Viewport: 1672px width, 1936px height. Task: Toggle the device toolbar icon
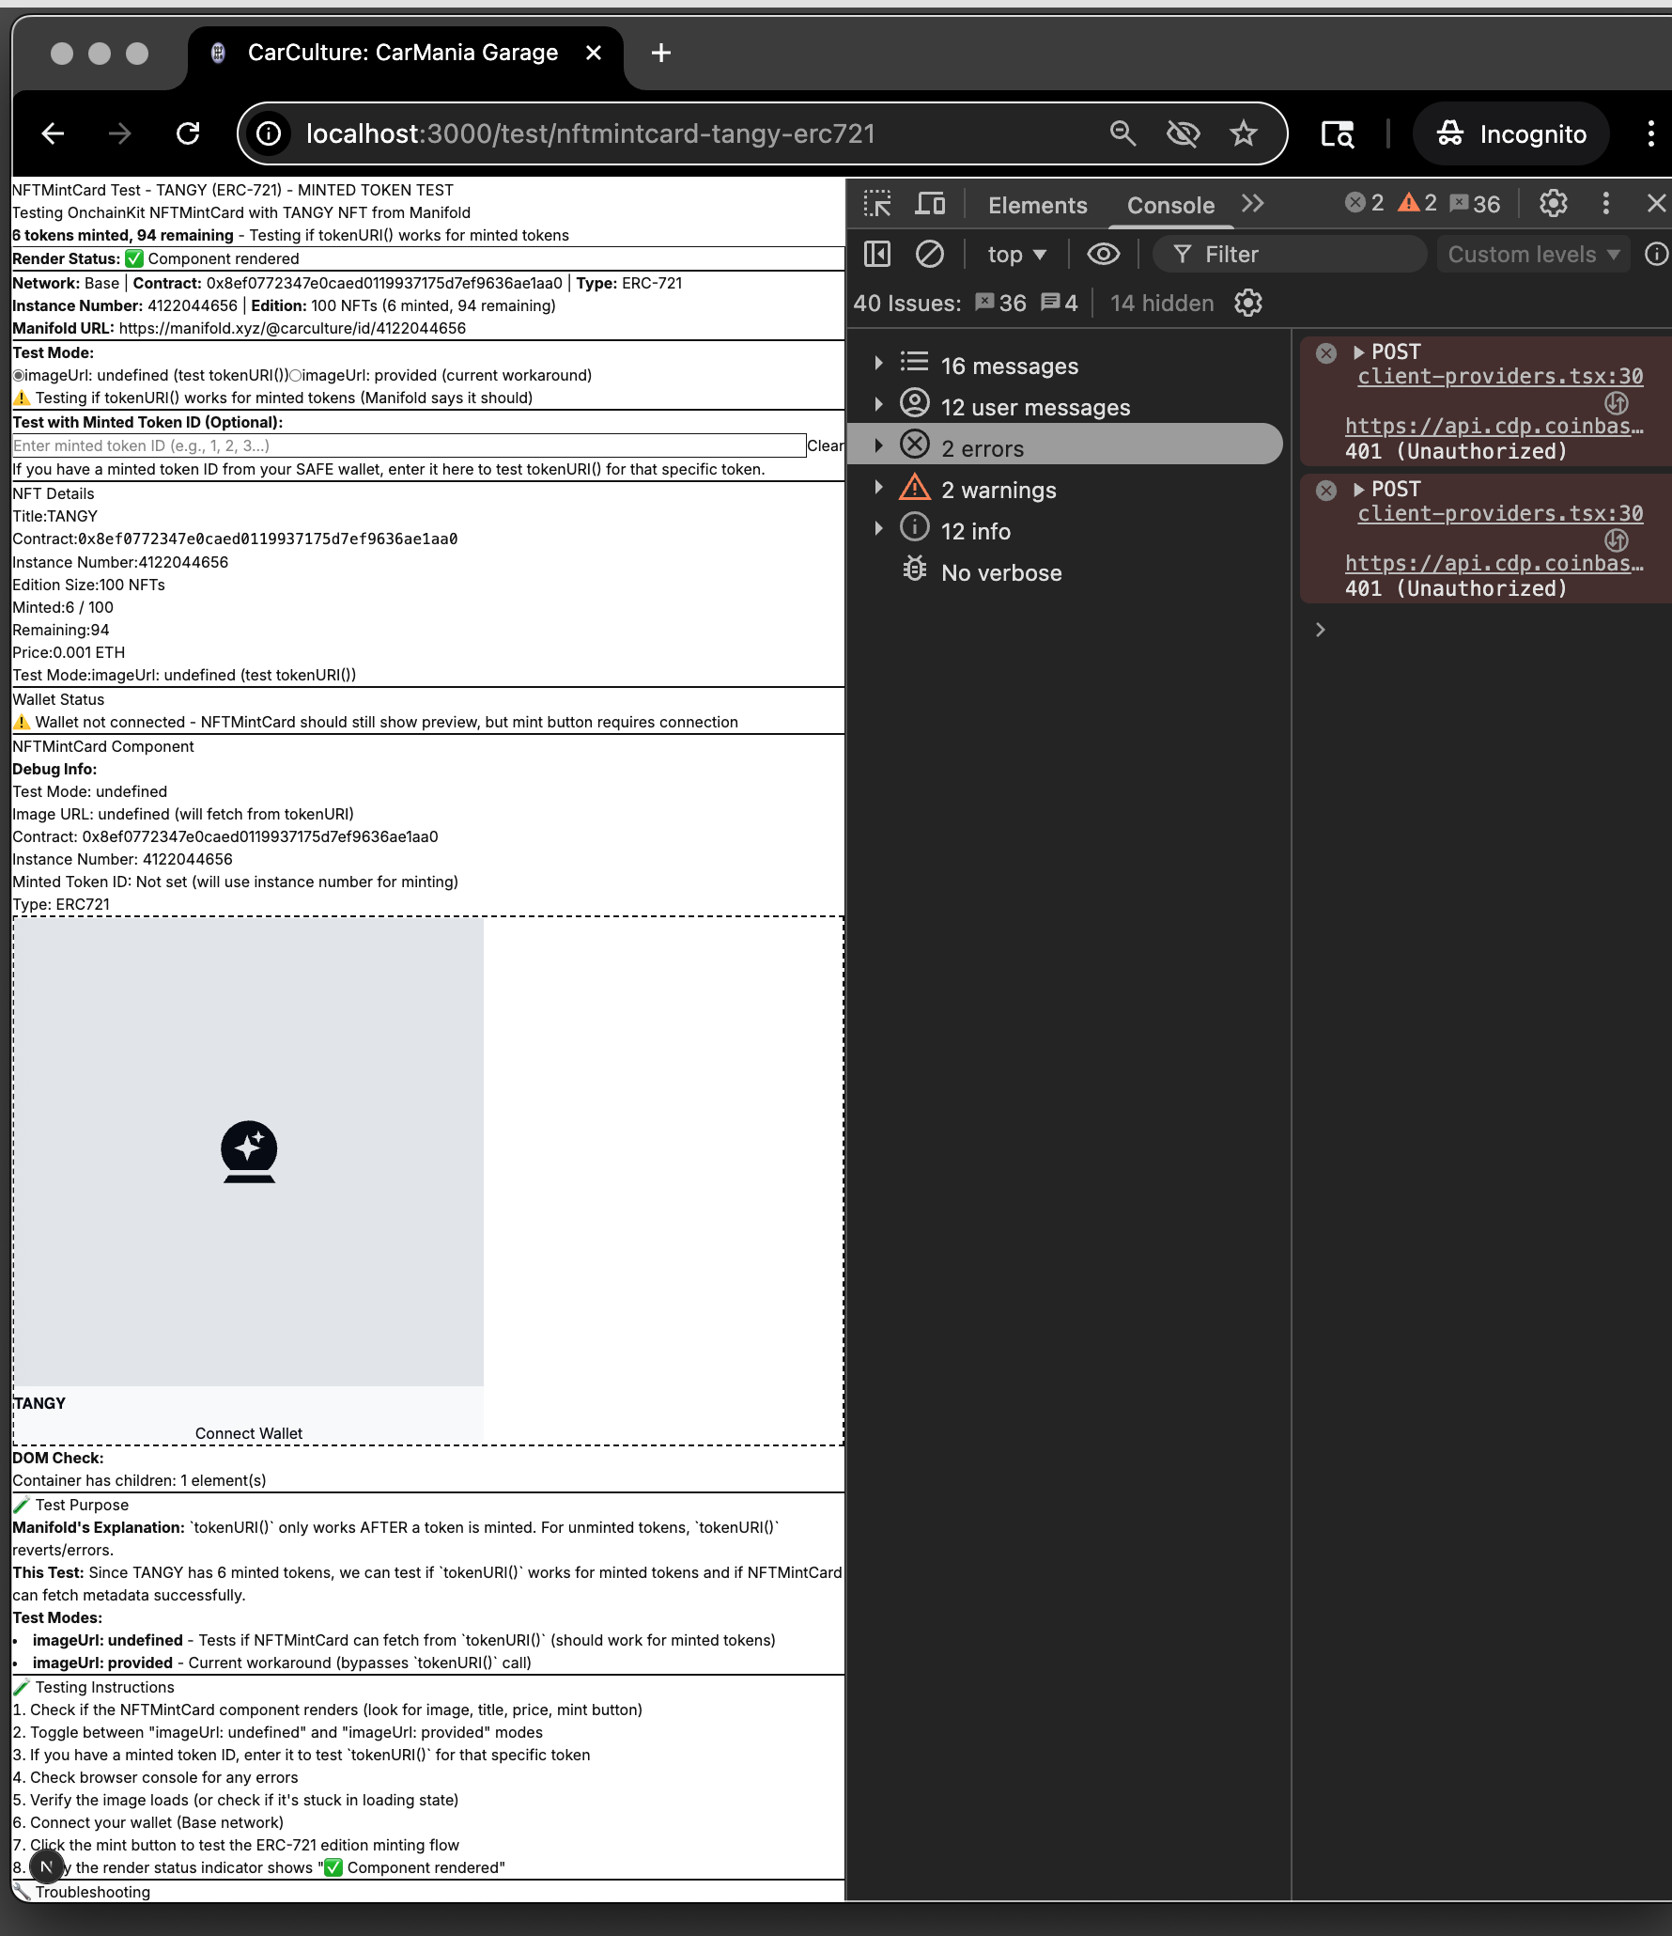coord(930,204)
